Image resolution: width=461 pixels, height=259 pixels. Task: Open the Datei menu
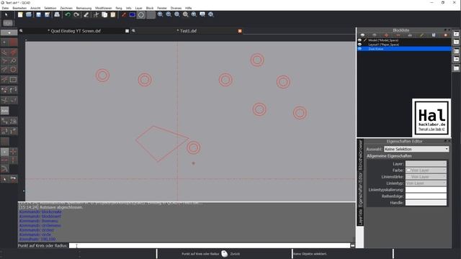tap(5, 8)
